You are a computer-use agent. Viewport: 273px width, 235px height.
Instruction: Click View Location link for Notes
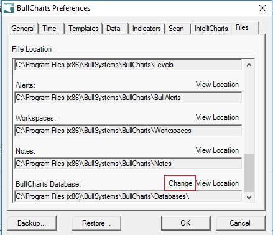pyautogui.click(x=217, y=150)
